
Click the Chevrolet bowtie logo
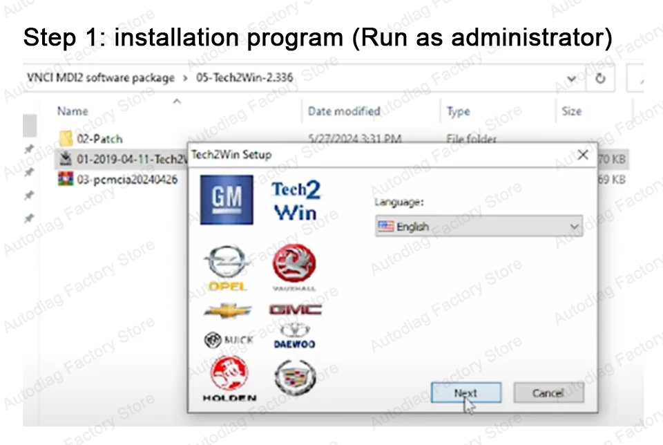(x=227, y=311)
